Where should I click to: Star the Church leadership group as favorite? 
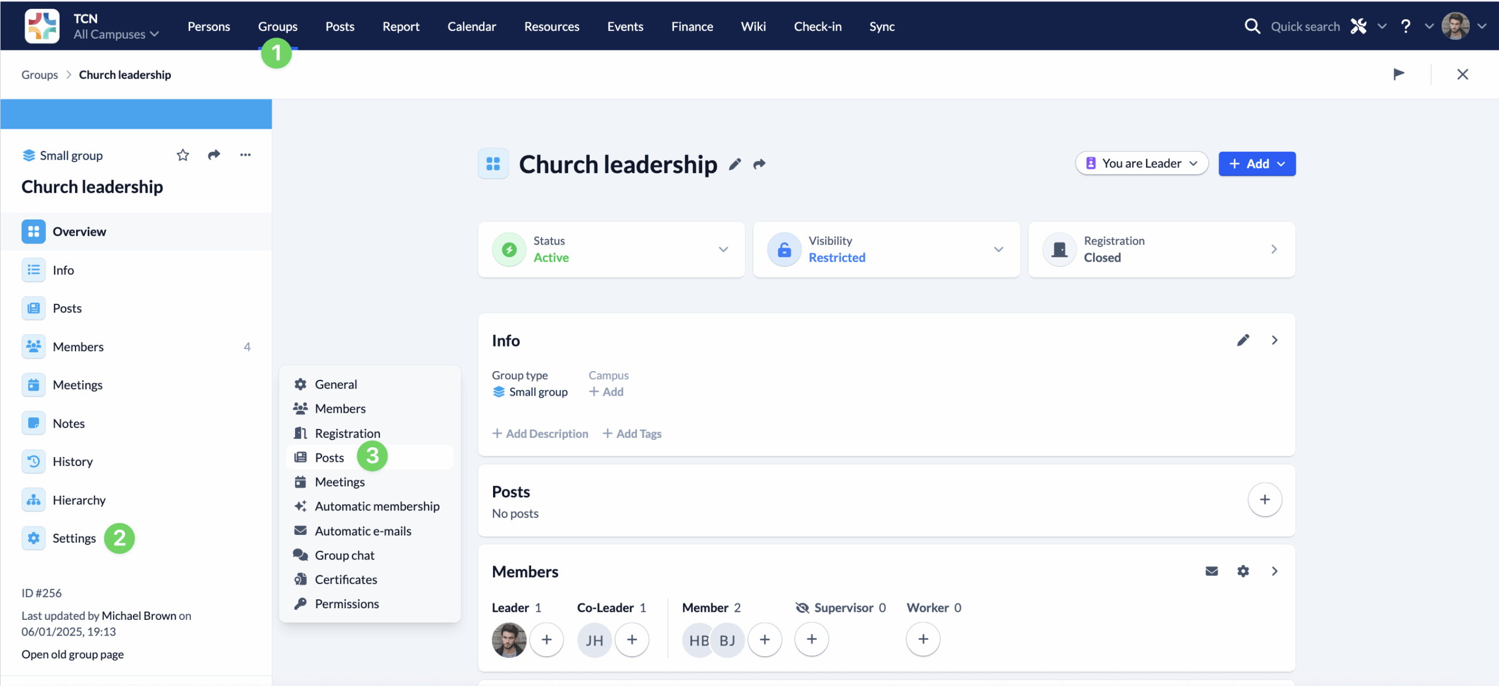[183, 155]
